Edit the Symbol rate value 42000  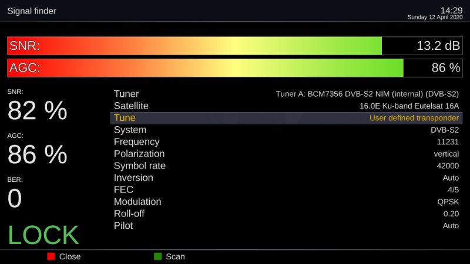[x=448, y=166]
